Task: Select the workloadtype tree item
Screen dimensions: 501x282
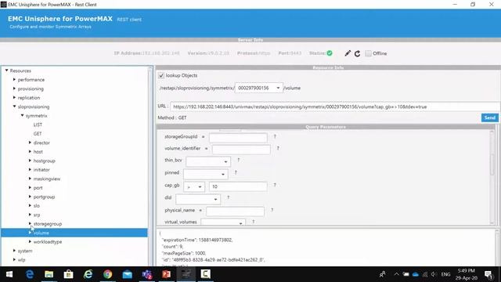Action: click(x=48, y=242)
